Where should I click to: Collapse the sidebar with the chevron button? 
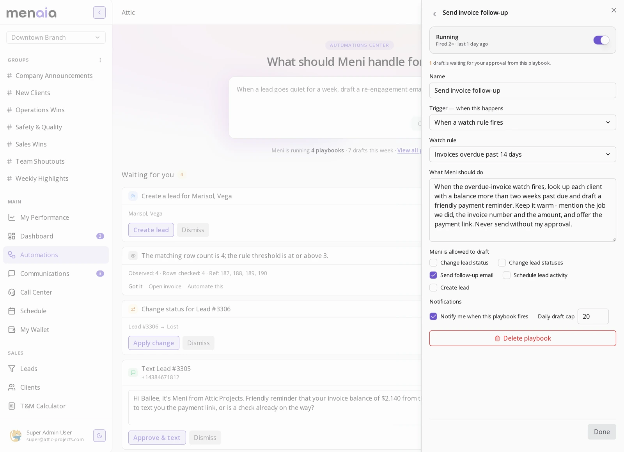(99, 12)
